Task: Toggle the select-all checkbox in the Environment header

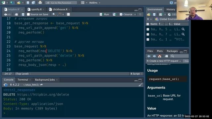Action: tap(148, 24)
